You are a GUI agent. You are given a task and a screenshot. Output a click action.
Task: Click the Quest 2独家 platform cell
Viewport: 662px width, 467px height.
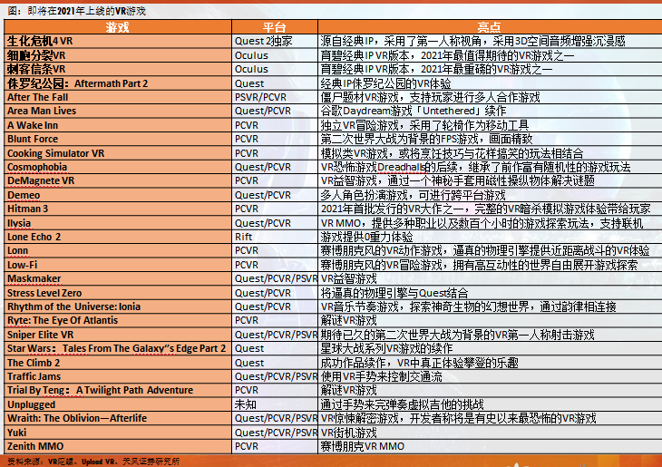pyautogui.click(x=275, y=41)
